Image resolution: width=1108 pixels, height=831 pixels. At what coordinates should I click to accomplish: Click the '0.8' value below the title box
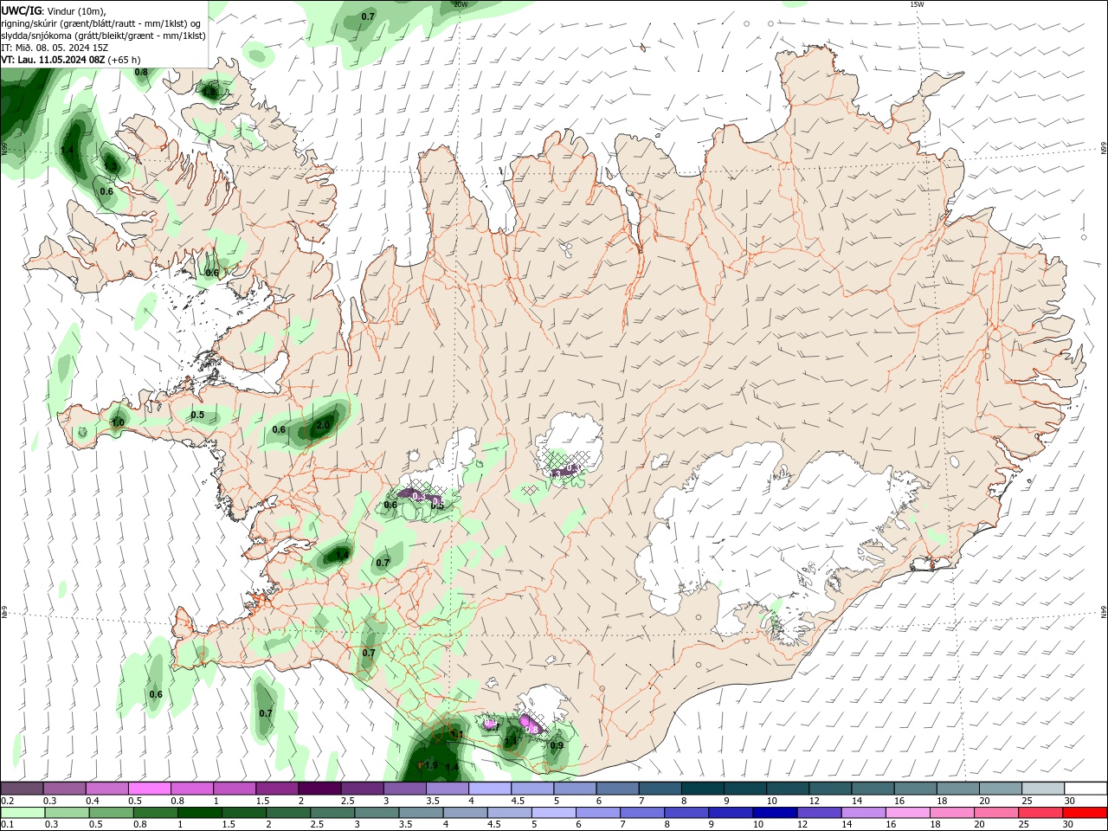141,72
